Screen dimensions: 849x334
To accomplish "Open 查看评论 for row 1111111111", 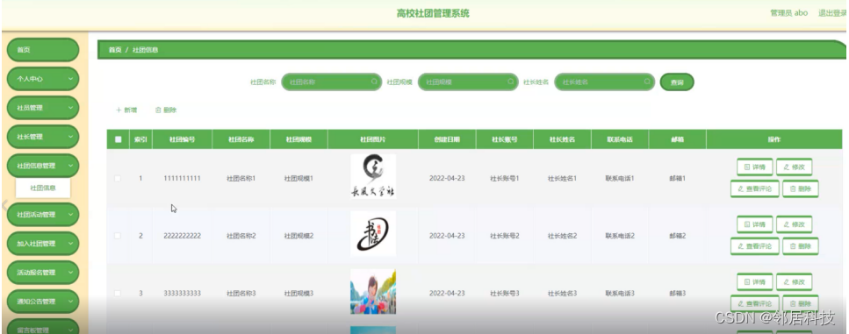I will click(754, 188).
